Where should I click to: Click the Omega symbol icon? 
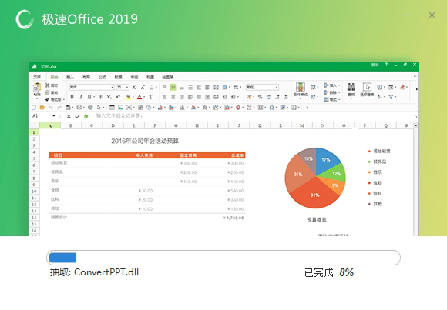click(271, 108)
